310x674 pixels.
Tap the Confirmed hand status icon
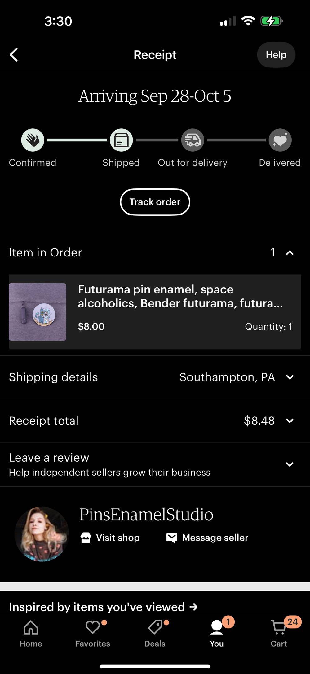[33, 140]
